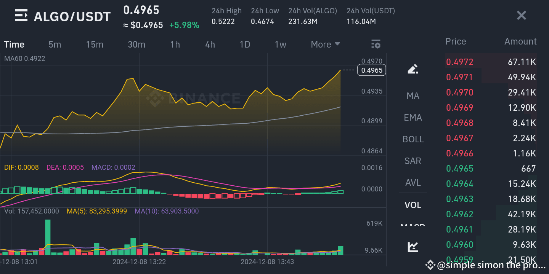Switch to the Time tick chart tab
549x274 pixels.
coord(14,44)
